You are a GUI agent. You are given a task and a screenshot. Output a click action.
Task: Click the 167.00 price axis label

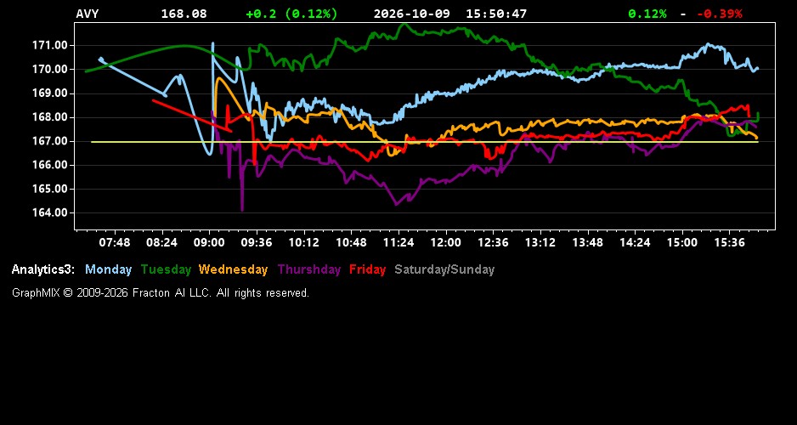[50, 141]
